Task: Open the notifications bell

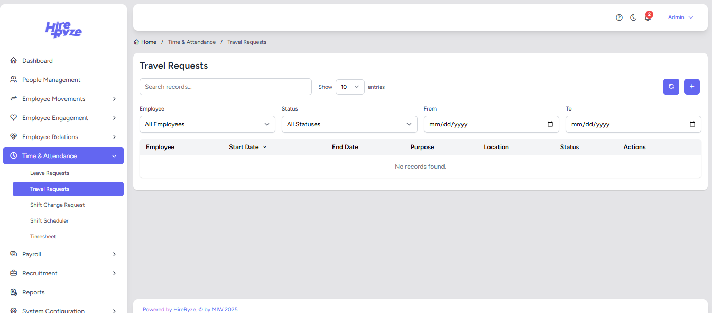Action: (648, 18)
